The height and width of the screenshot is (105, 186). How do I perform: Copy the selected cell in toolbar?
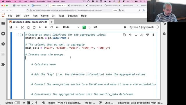(28, 27)
